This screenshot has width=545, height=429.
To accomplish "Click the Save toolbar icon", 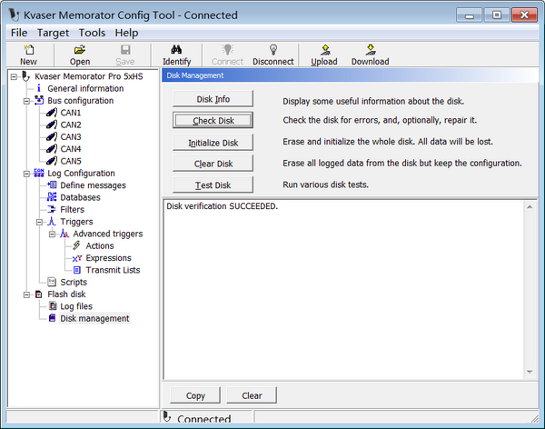I will pyautogui.click(x=125, y=50).
